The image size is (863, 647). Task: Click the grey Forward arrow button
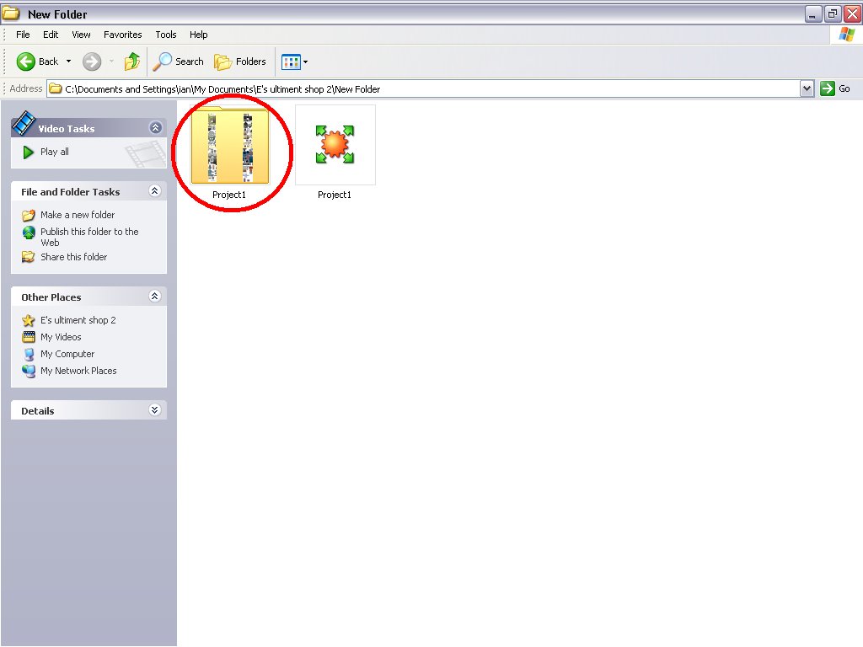coord(92,61)
